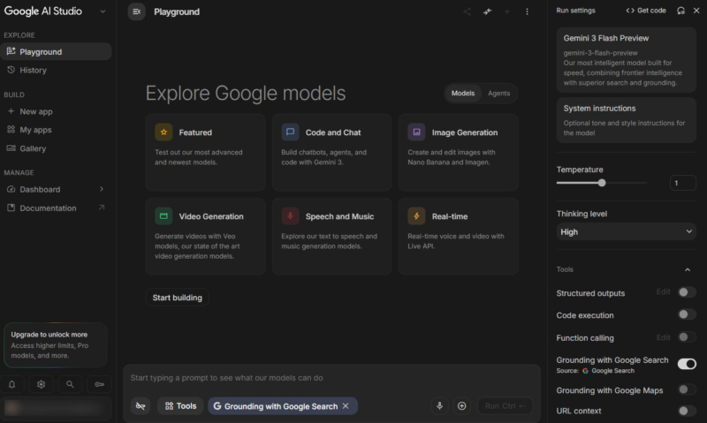Click Edit next to Structured outputs
The width and height of the screenshot is (707, 423).
[664, 292]
